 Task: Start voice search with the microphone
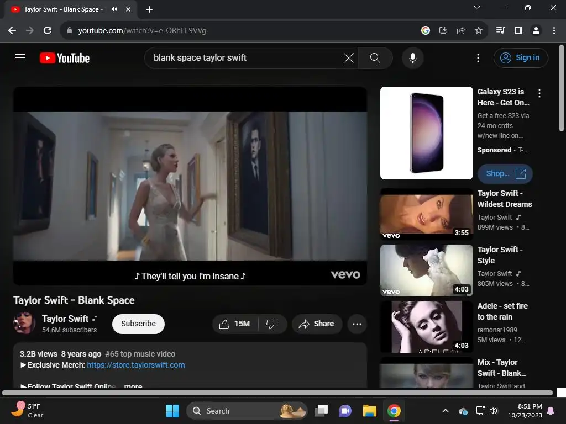(x=412, y=57)
